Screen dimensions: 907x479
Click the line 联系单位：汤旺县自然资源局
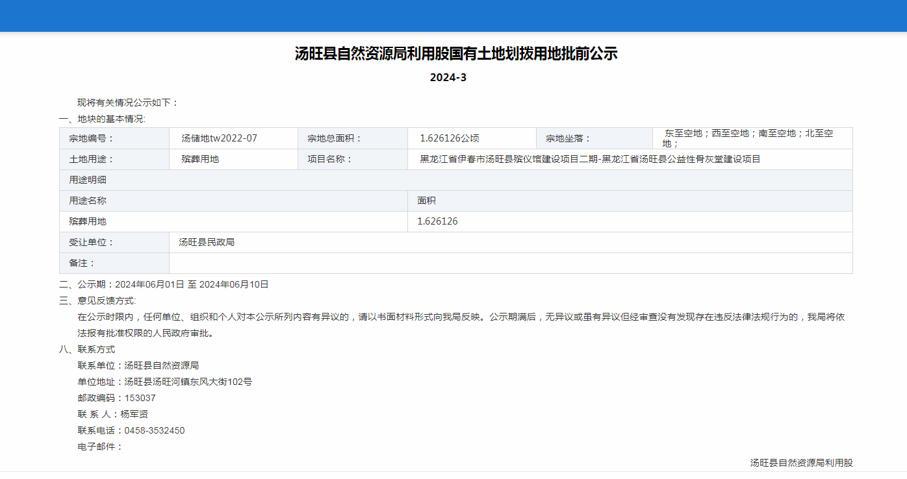coord(138,365)
